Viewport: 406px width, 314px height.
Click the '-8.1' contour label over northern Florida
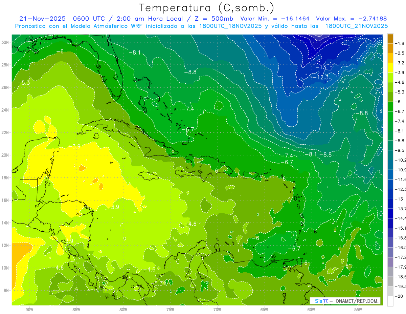coord(134,52)
